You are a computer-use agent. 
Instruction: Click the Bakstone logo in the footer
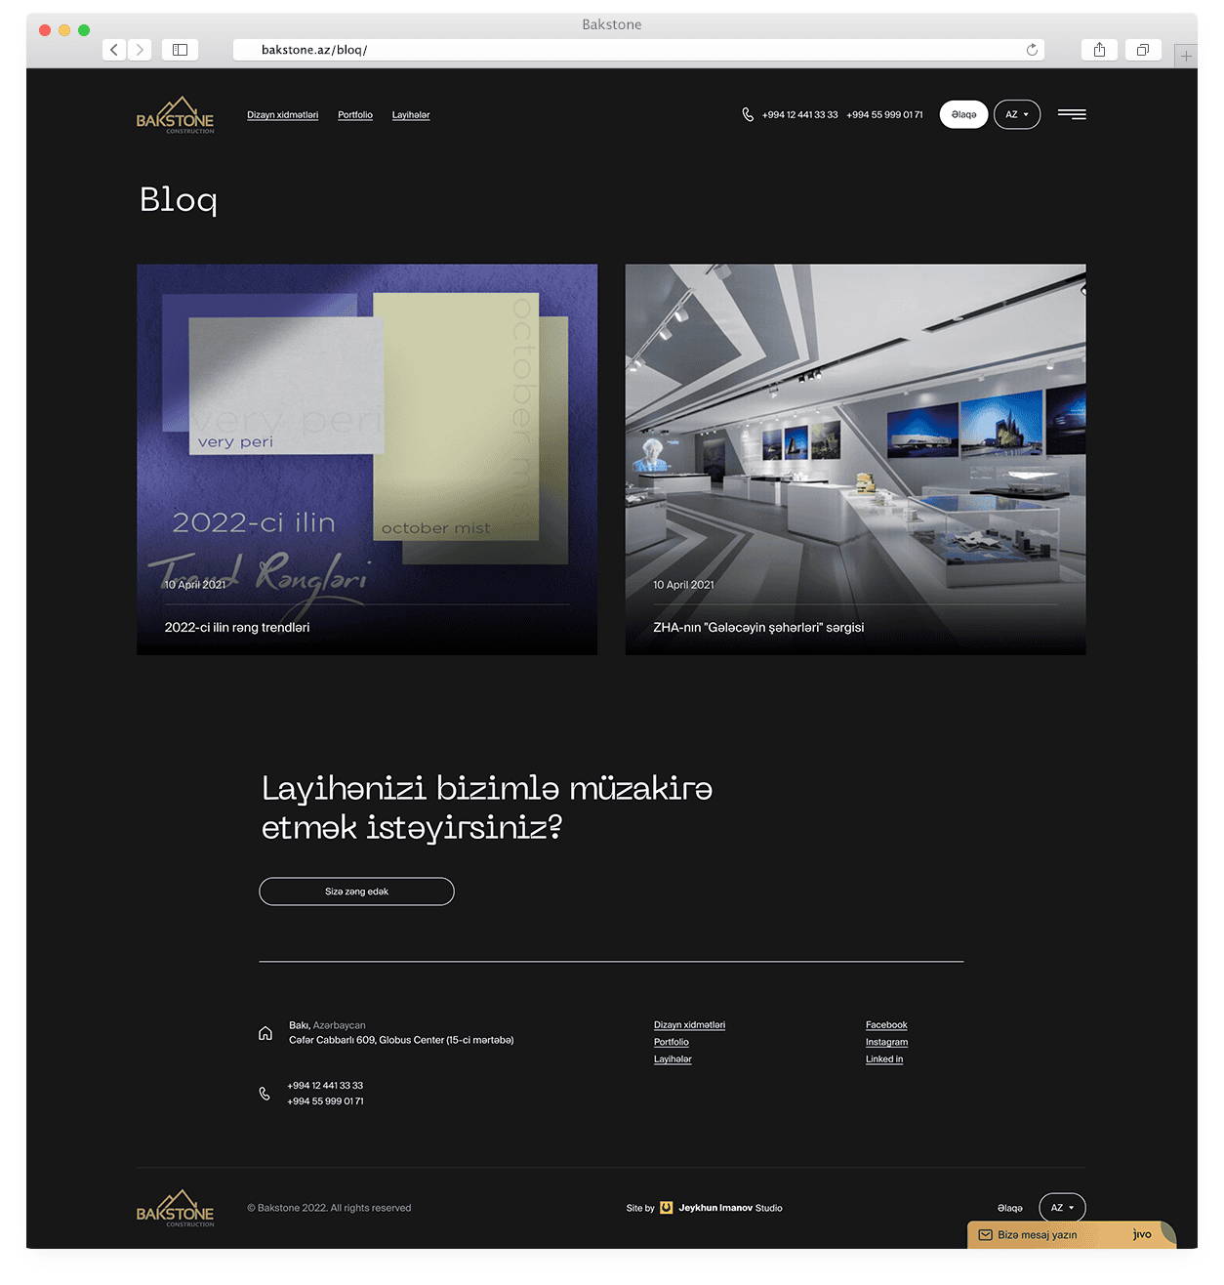click(176, 1209)
